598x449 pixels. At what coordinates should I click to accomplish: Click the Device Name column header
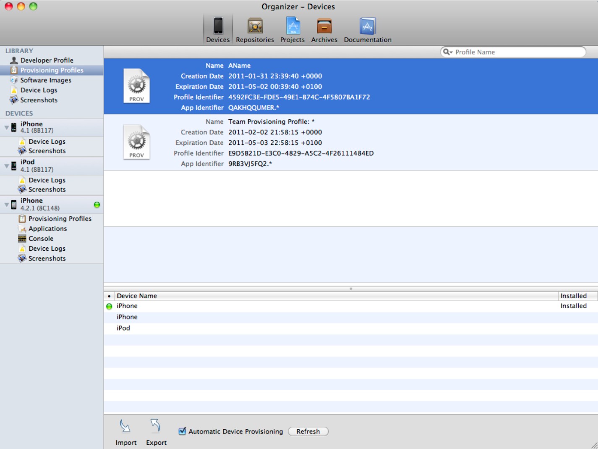pos(336,296)
